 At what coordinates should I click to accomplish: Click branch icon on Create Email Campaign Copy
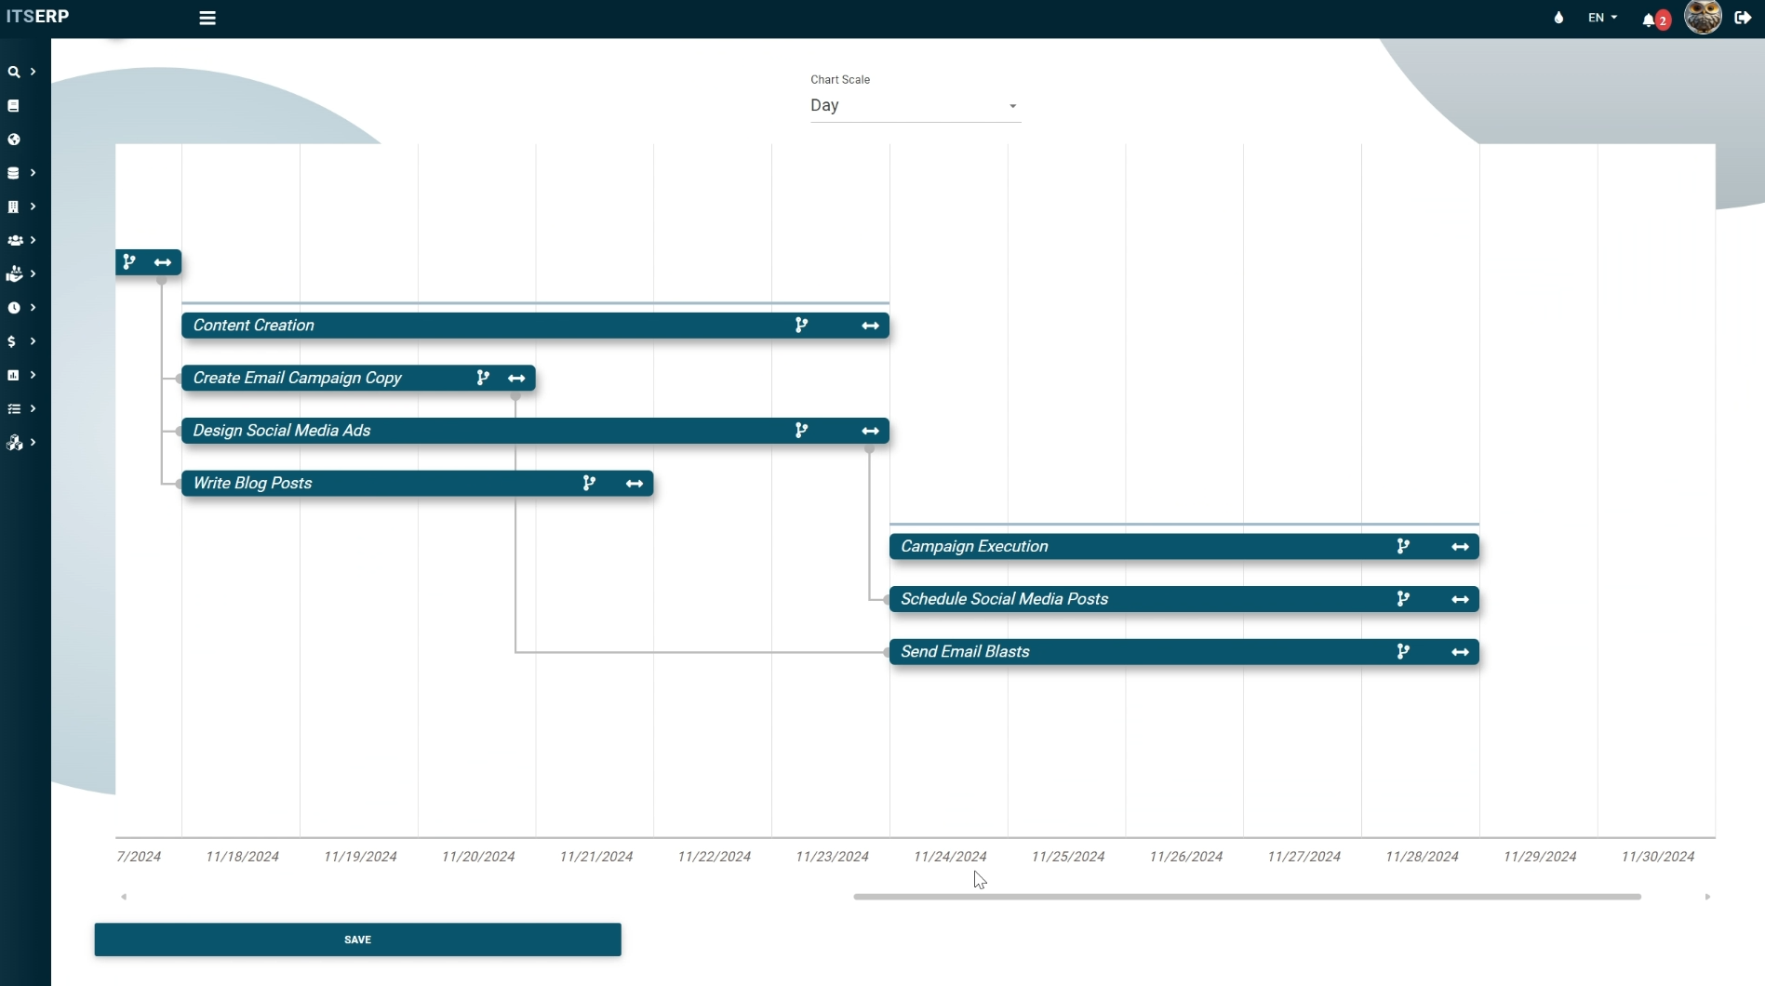483,378
